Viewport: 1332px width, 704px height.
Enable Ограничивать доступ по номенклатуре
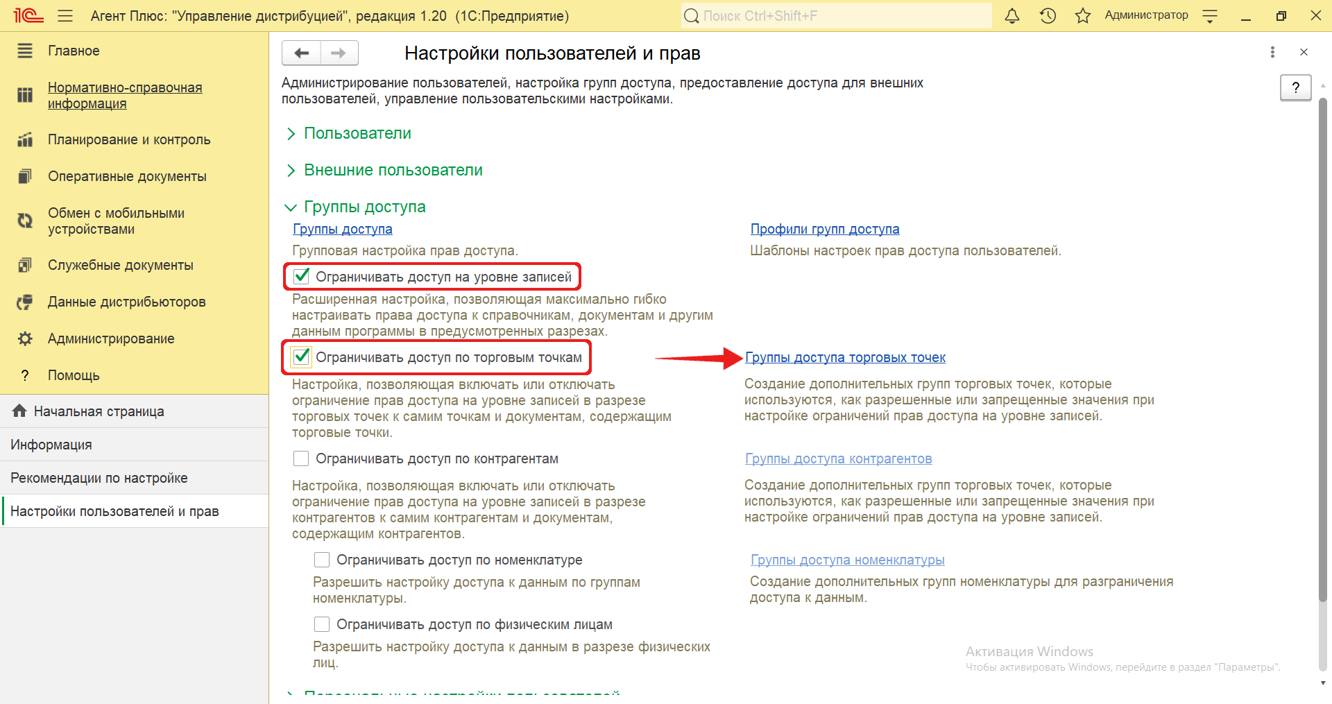click(322, 560)
